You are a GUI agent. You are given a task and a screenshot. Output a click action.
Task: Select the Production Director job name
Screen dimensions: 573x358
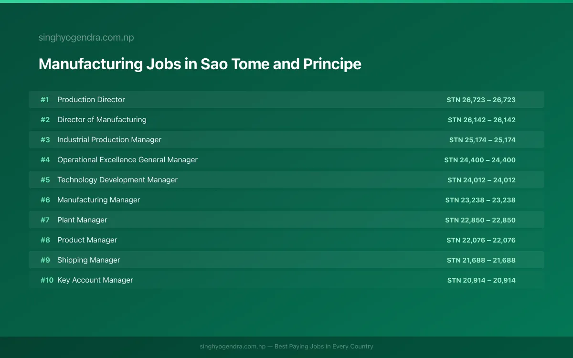(x=91, y=100)
